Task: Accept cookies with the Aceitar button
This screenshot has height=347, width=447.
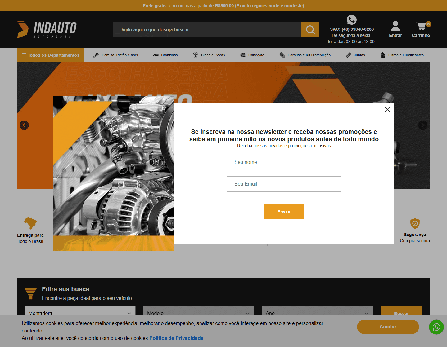Action: [x=388, y=327]
